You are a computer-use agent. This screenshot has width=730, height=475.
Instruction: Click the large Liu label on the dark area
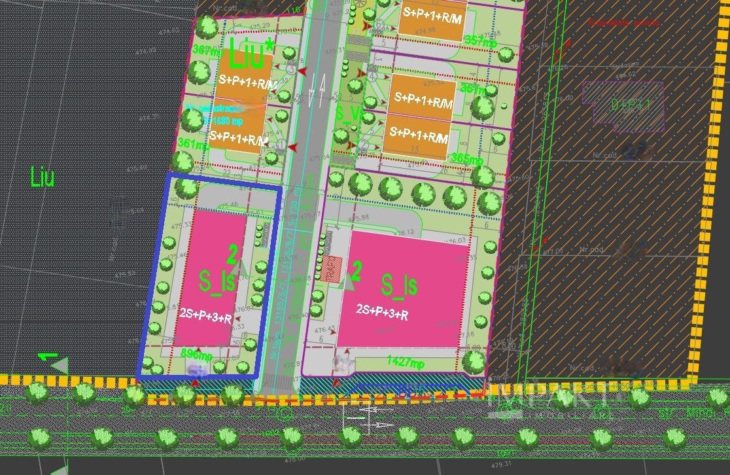tap(43, 177)
